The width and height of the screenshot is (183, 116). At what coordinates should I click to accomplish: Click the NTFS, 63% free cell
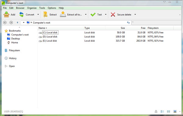156,32
